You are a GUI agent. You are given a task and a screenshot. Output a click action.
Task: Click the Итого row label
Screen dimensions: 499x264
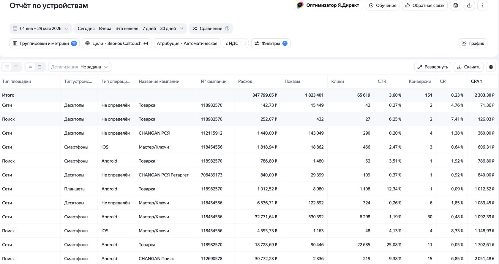coord(8,95)
